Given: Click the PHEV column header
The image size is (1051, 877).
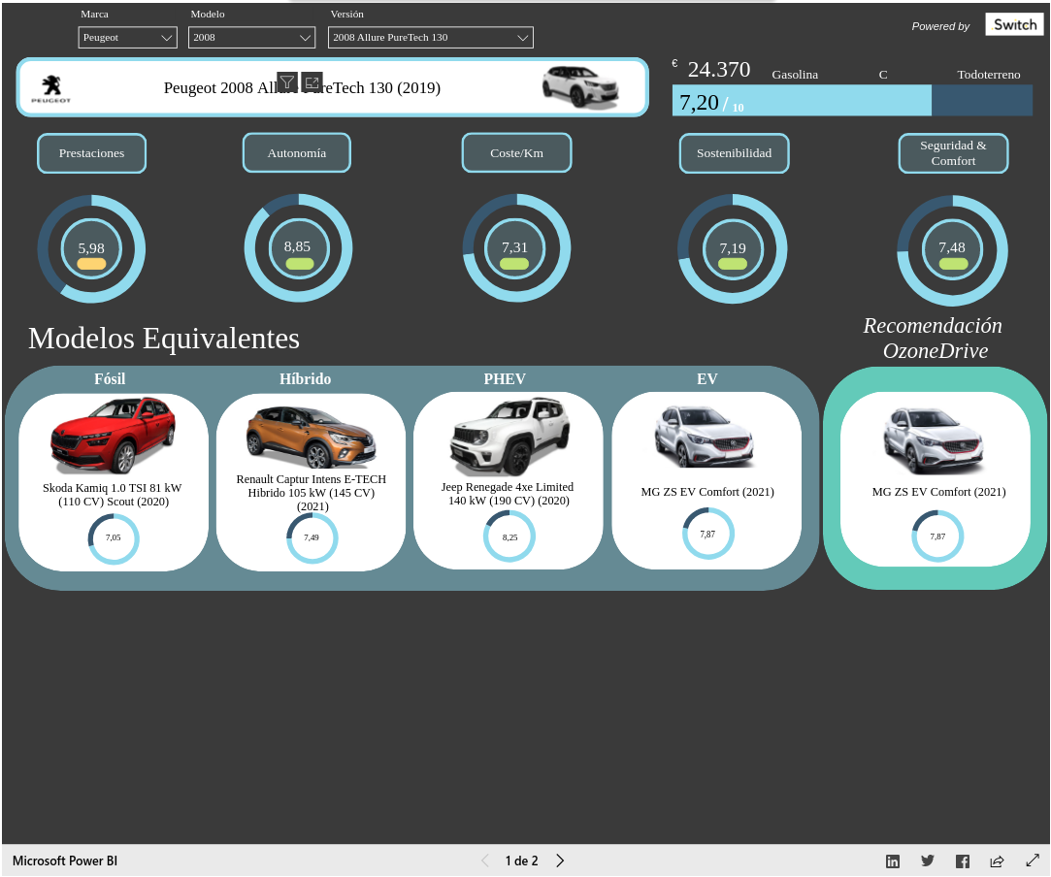Looking at the screenshot, I should click(x=505, y=379).
